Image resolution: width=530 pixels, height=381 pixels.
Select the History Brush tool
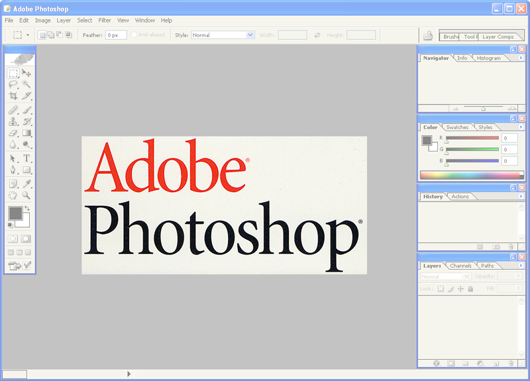pyautogui.click(x=26, y=121)
